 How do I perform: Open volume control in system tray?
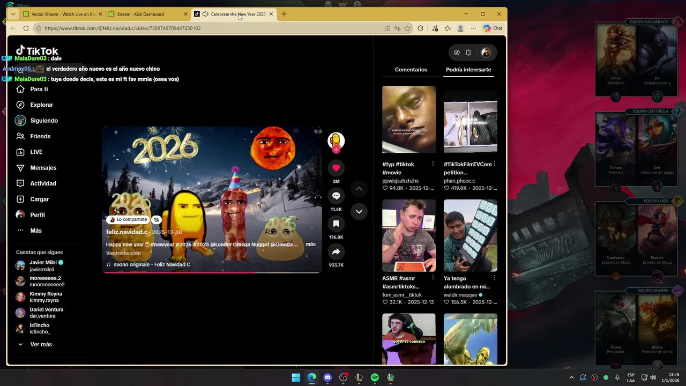653,377
